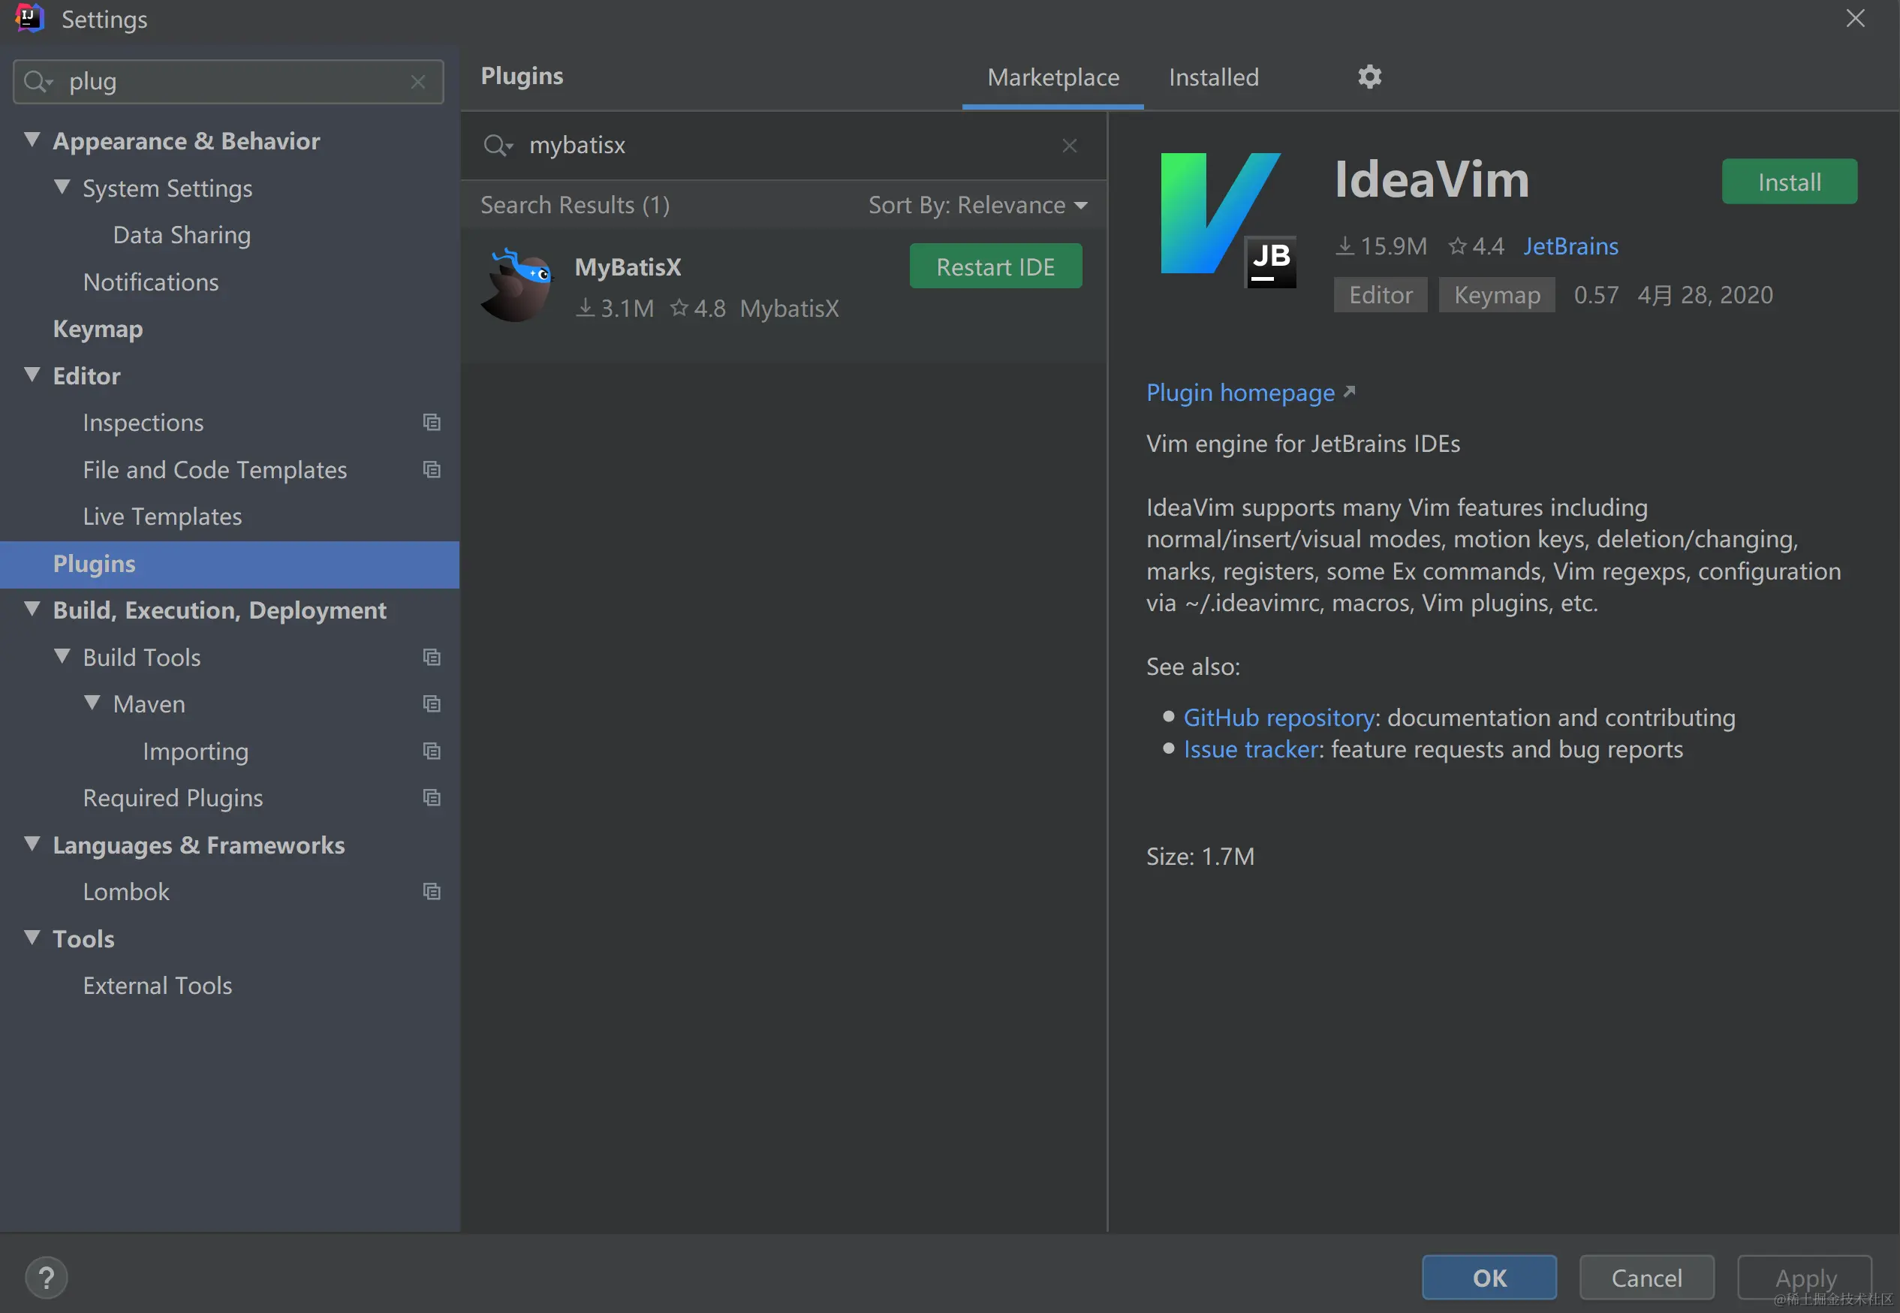Install the IdeaVim plugin
The image size is (1900, 1313).
1789,182
